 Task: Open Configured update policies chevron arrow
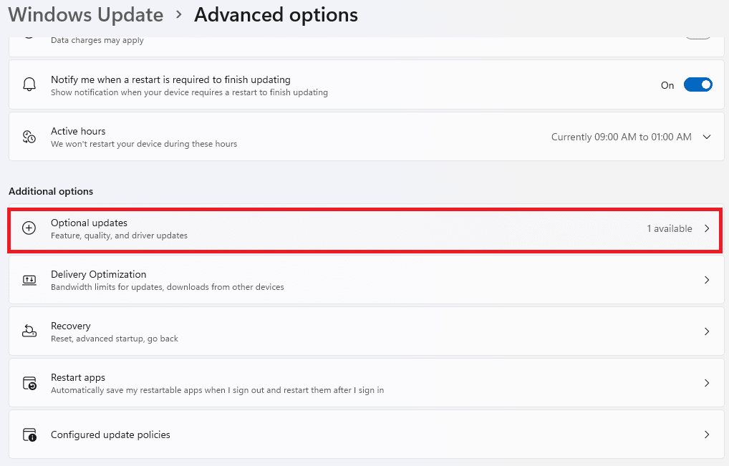tap(707, 435)
